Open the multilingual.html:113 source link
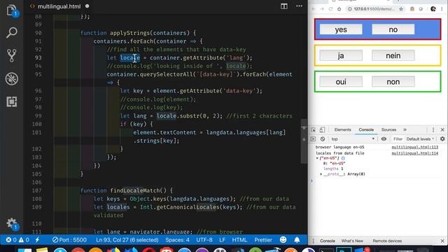This screenshot has width=448, height=252. click(414, 147)
